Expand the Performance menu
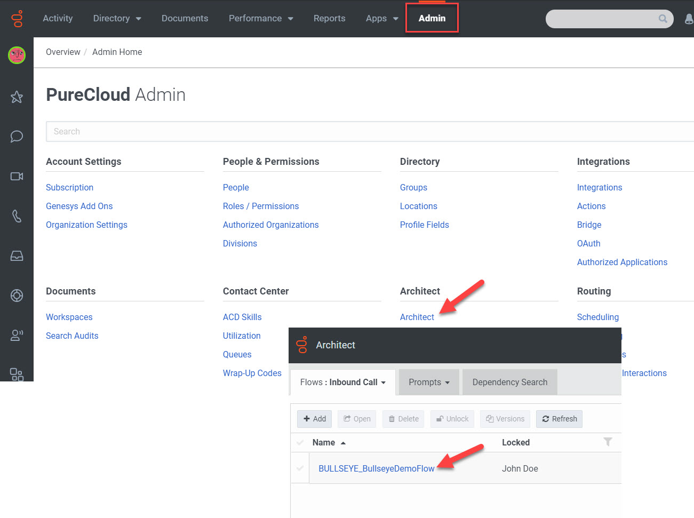 point(261,18)
